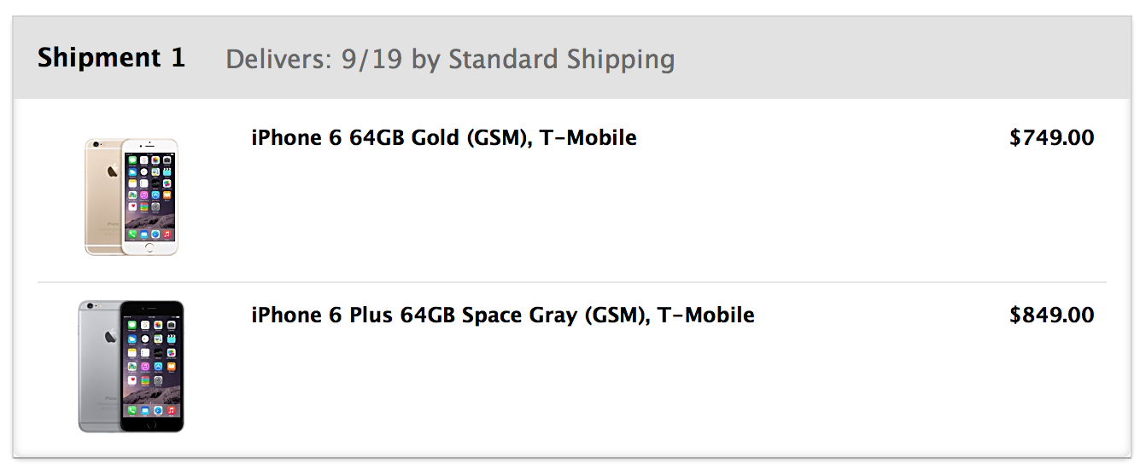Click the Apple logo on the space gray iPhone back
The width and height of the screenshot is (1146, 469).
click(109, 338)
